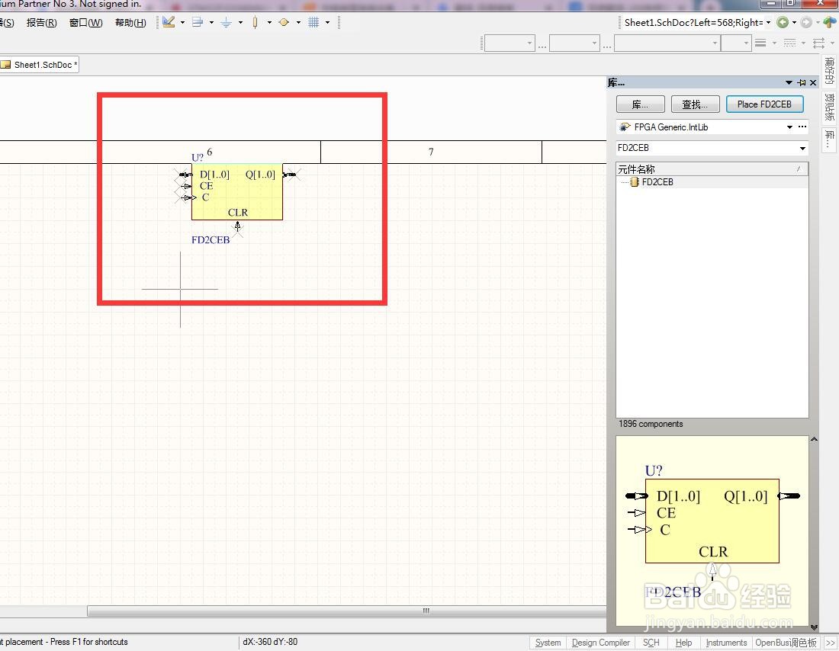Click the OpenBus调色板 status bar button
The height and width of the screenshot is (651, 839).
[786, 643]
